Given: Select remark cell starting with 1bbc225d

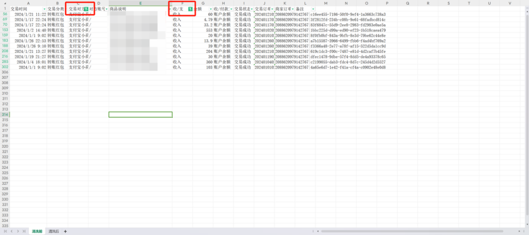Looking at the screenshot, I should tap(347, 30).
